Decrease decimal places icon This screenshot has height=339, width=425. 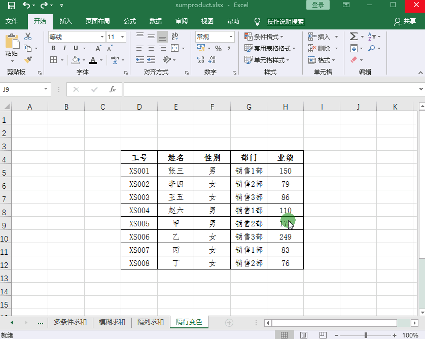[212, 60]
